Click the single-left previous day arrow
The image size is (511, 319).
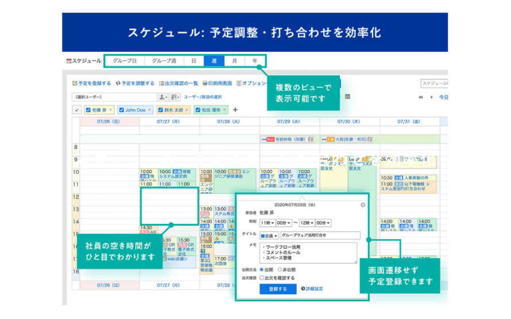point(431,98)
